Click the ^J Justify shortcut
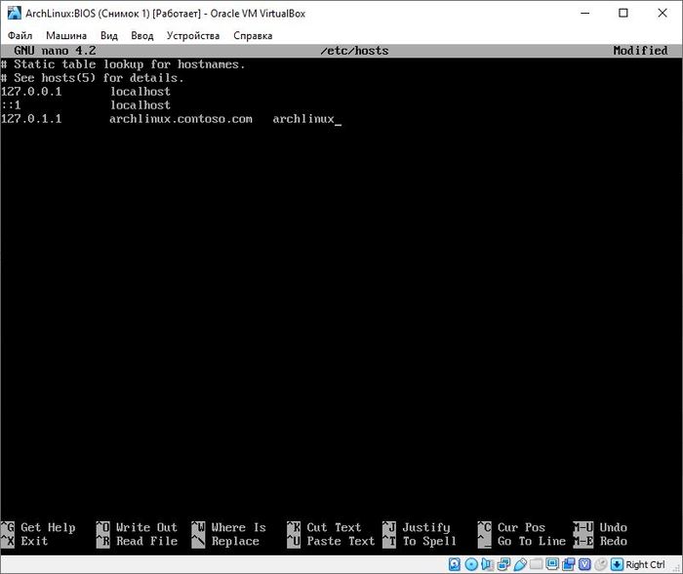This screenshot has width=683, height=574. 416,527
